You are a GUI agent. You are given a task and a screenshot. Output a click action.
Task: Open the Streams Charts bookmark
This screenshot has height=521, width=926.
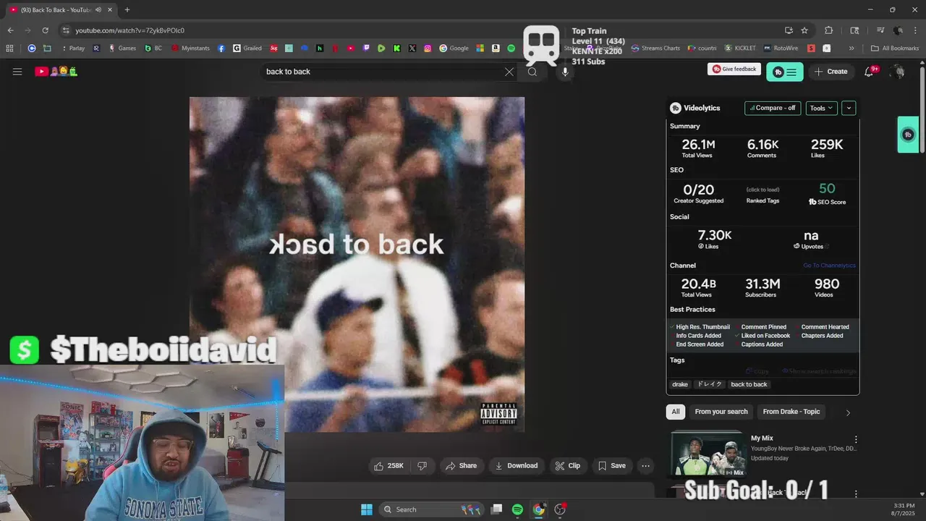[x=655, y=48]
